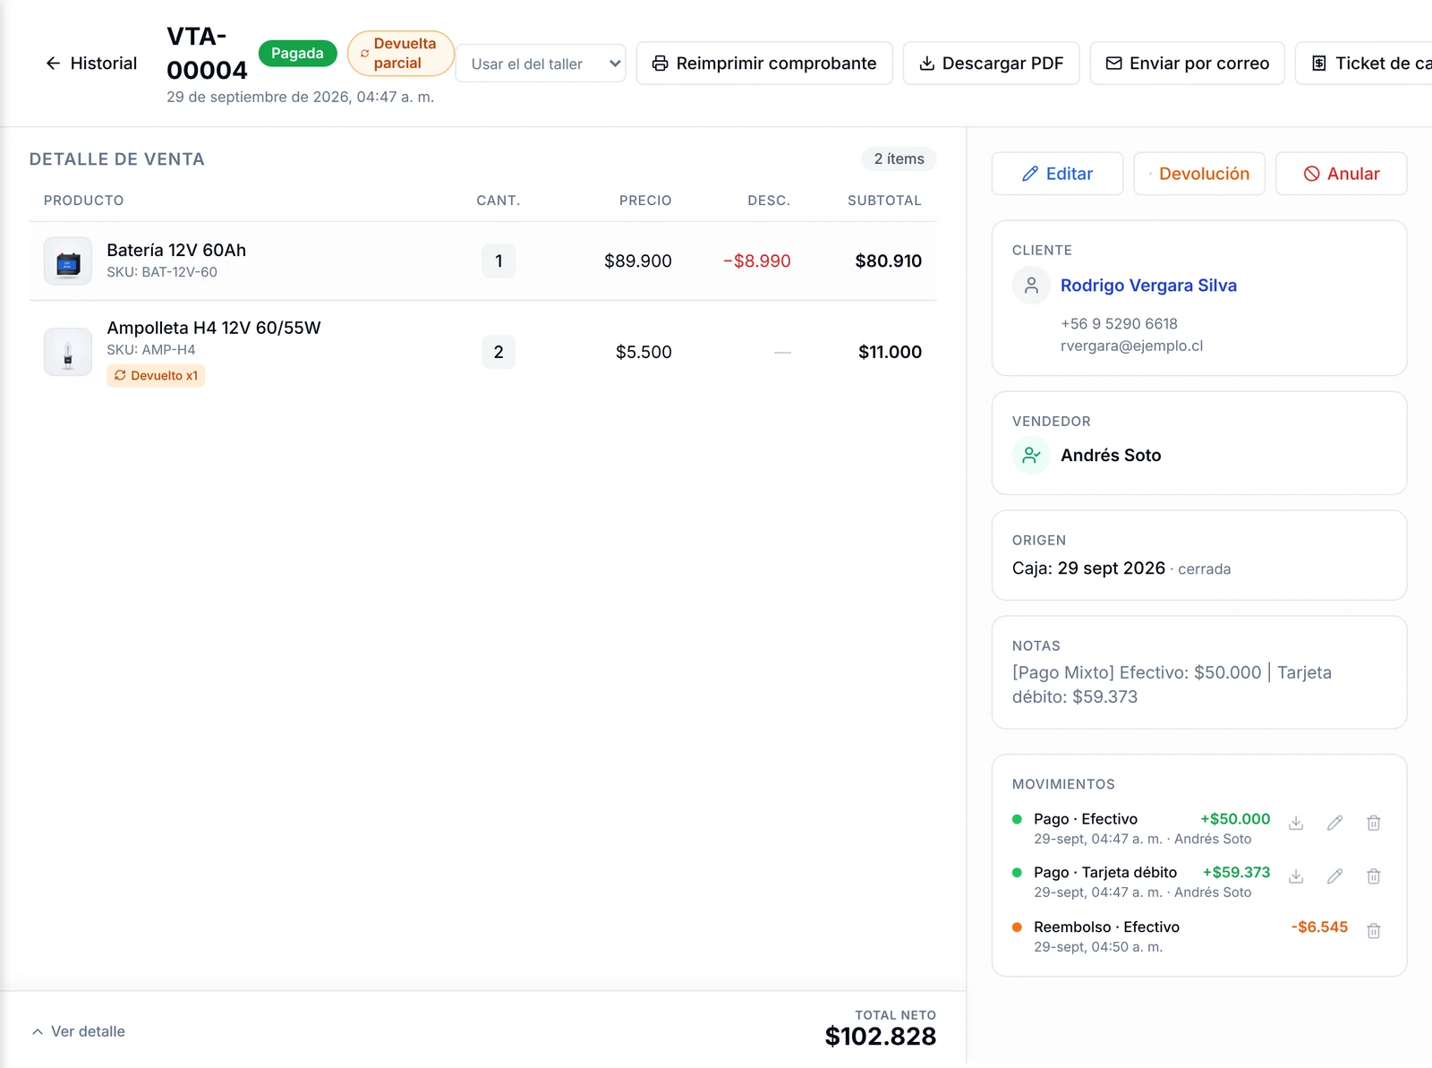Click the seller icon beside Andrés Soto
Viewport: 1432px width, 1068px height.
point(1031,456)
